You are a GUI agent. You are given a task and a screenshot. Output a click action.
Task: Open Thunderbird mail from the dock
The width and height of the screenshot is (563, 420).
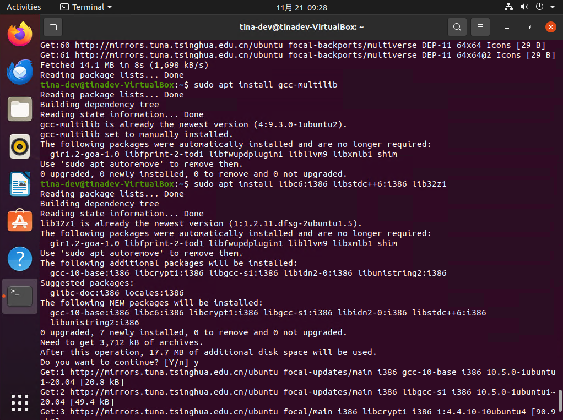click(x=20, y=72)
